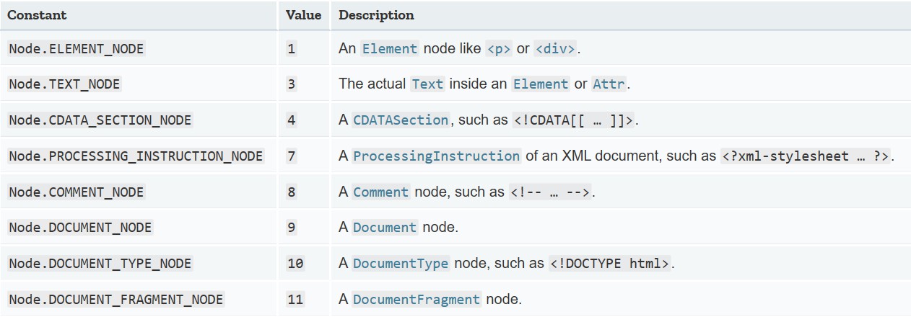Click the value 11 cell
This screenshot has width=911, height=317.
pos(295,300)
